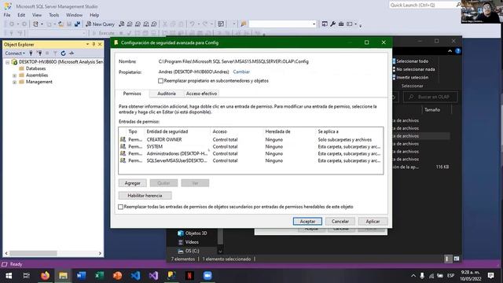
Task: Show hidden system tray icons
Action: [413, 276]
